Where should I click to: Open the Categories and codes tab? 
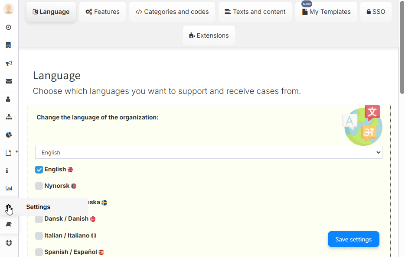click(172, 12)
